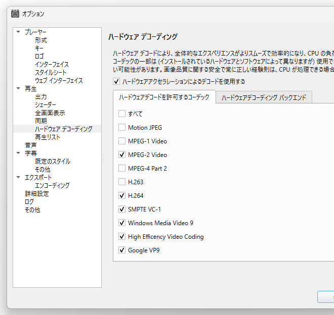This screenshot has width=334, height=315.
Task: Select エクスポート category label
Action: (x=38, y=177)
